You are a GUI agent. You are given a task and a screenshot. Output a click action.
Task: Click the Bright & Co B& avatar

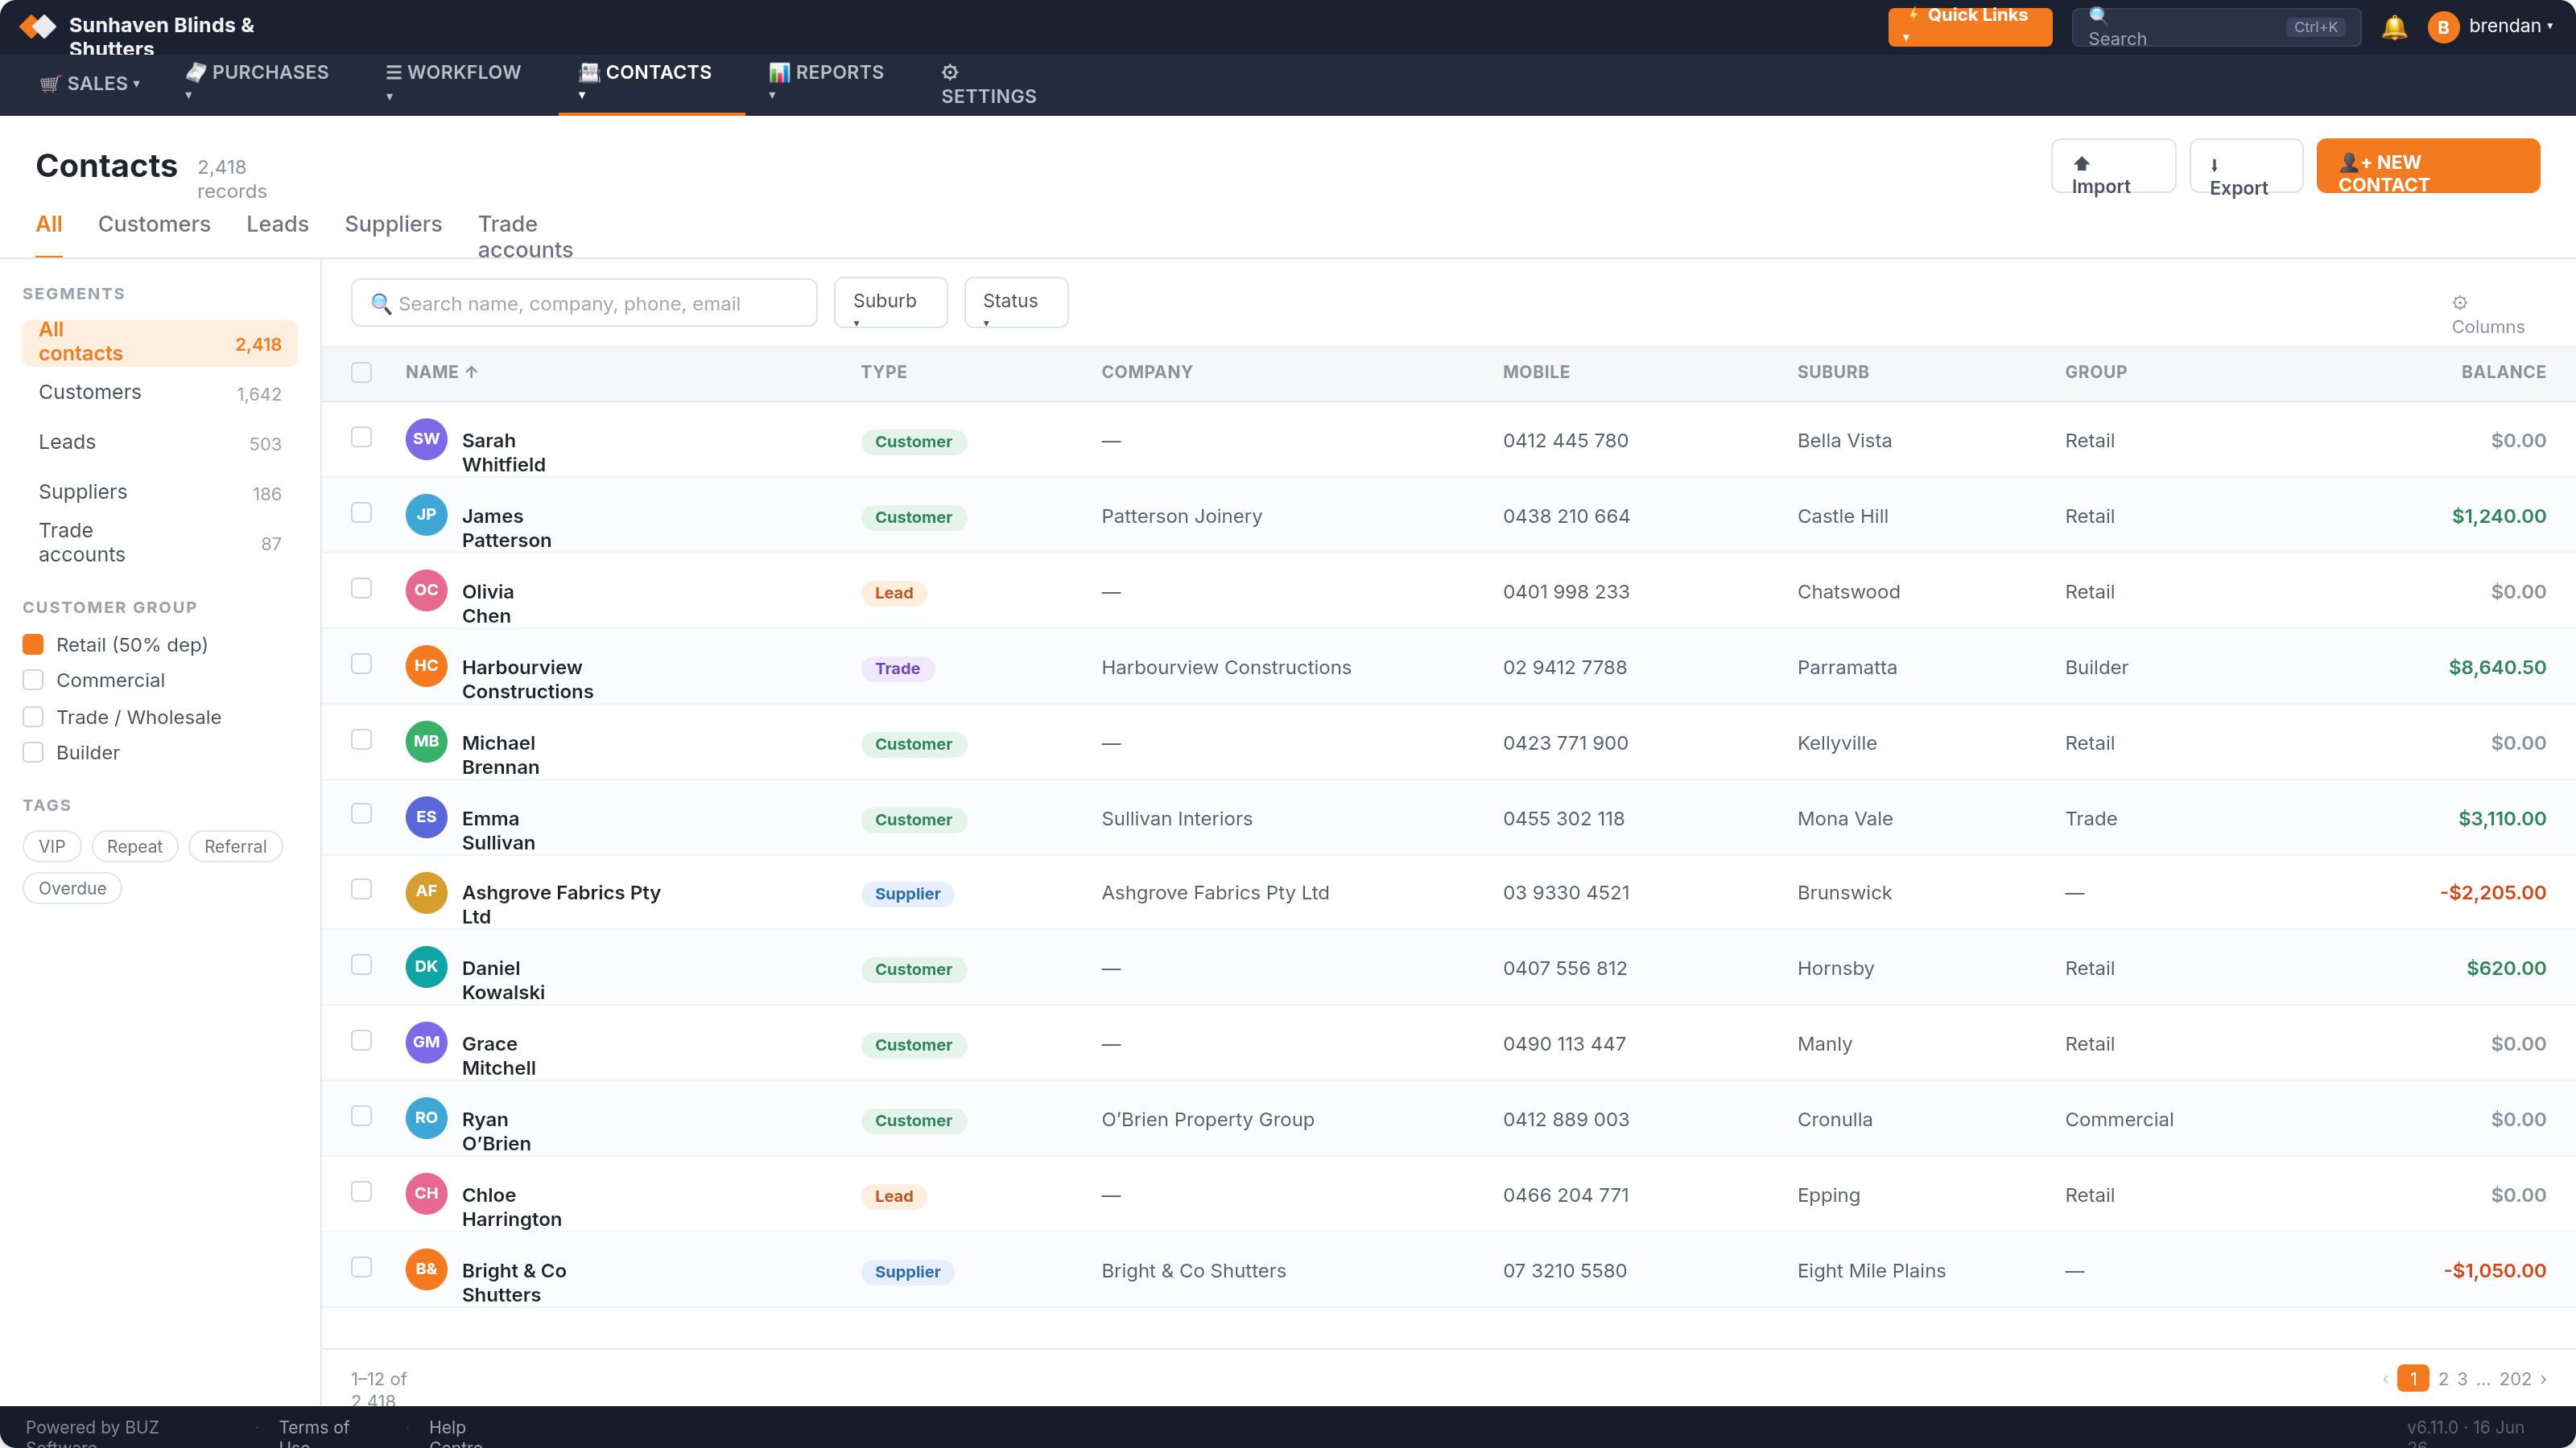point(426,1269)
